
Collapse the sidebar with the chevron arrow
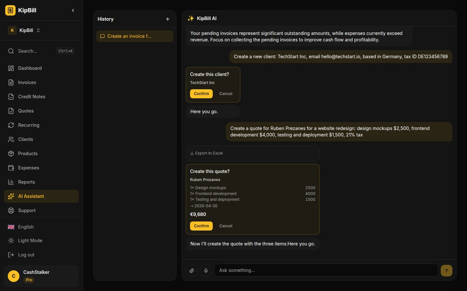73,10
